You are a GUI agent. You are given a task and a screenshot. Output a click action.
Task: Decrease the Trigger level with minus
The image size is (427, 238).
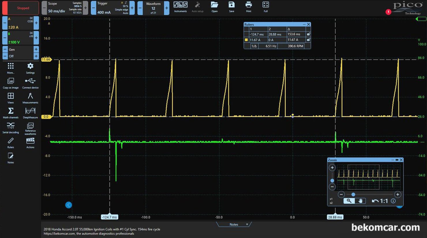tap(93, 8)
